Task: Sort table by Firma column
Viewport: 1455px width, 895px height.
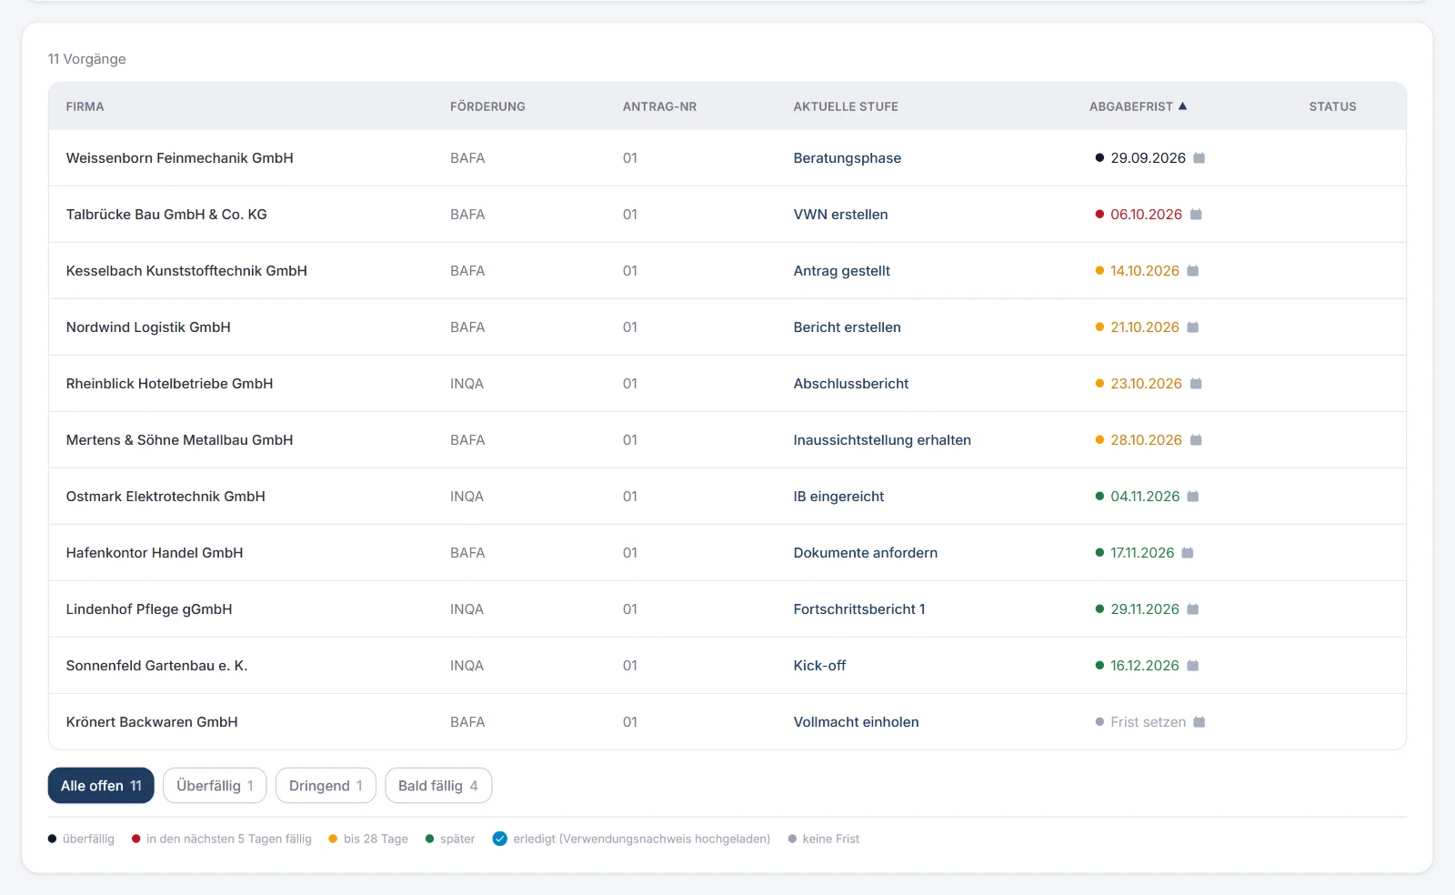Action: tap(85, 106)
